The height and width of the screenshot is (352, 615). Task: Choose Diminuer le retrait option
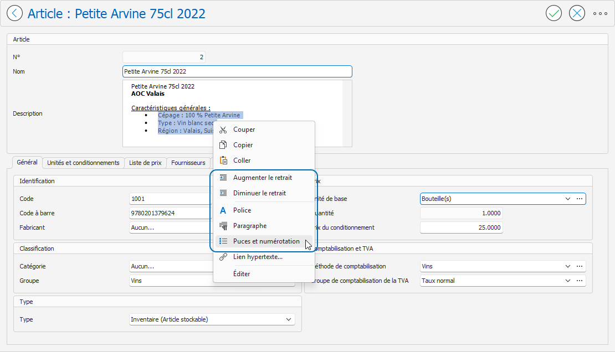tap(259, 193)
